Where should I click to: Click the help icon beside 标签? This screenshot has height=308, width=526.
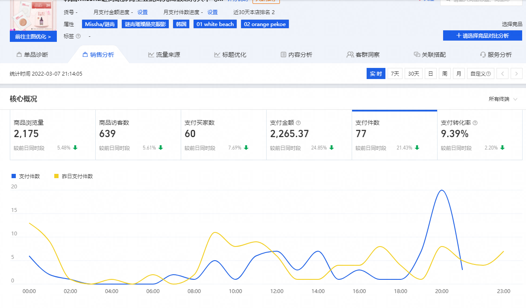[78, 36]
